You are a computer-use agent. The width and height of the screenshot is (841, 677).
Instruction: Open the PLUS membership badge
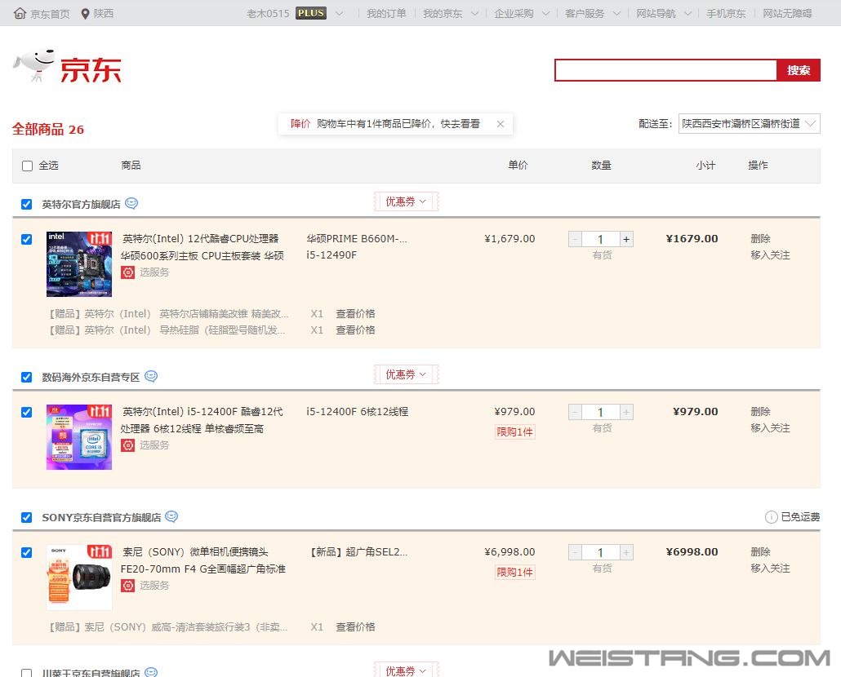pyautogui.click(x=311, y=13)
